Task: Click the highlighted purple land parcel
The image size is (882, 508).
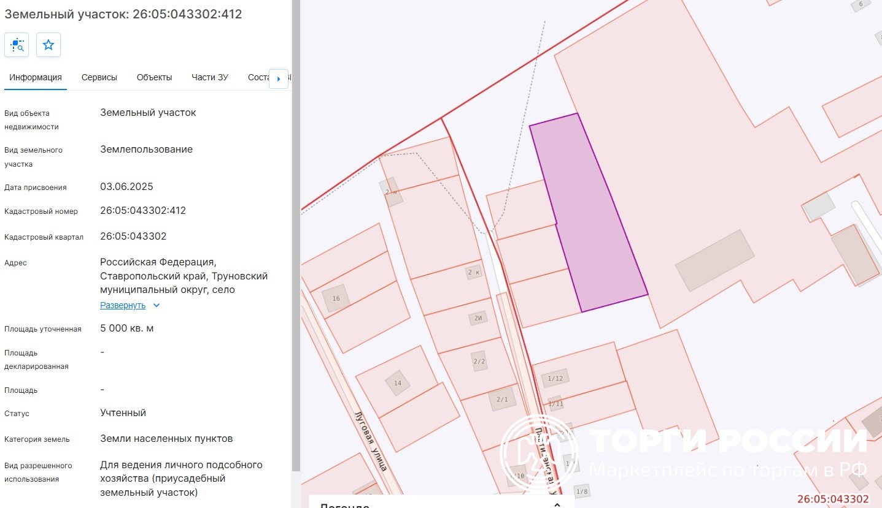Action: point(589,214)
